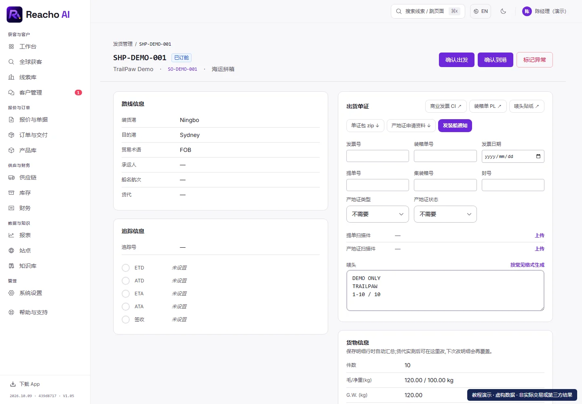The image size is (582, 404).
Task: Select the ETA milestone circle
Action: coord(126,294)
